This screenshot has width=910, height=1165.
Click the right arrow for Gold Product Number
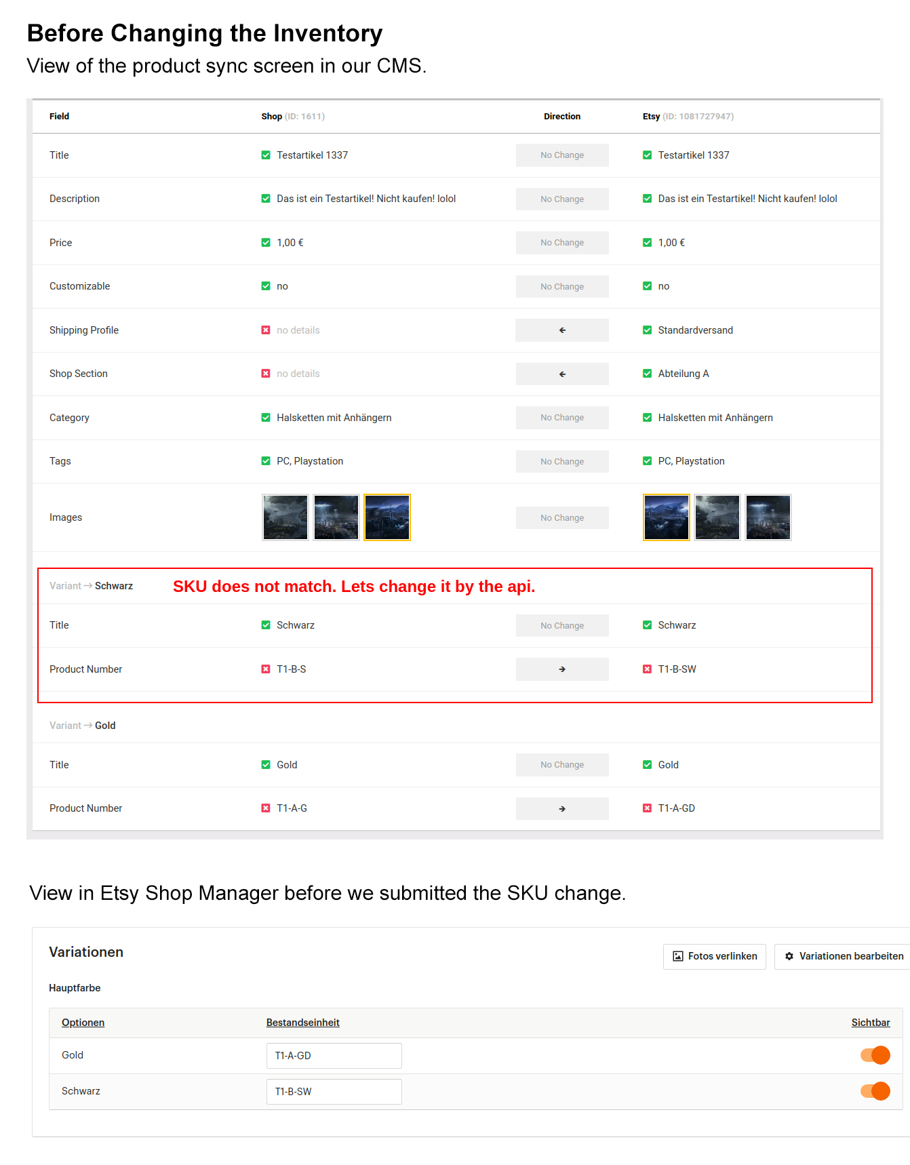[x=562, y=808]
